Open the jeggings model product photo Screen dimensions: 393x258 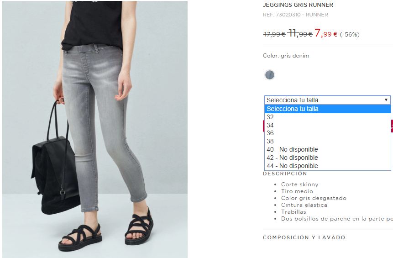click(95, 129)
